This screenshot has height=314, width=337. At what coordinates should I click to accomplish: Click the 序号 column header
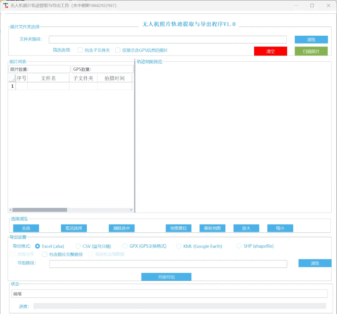pyautogui.click(x=22, y=78)
